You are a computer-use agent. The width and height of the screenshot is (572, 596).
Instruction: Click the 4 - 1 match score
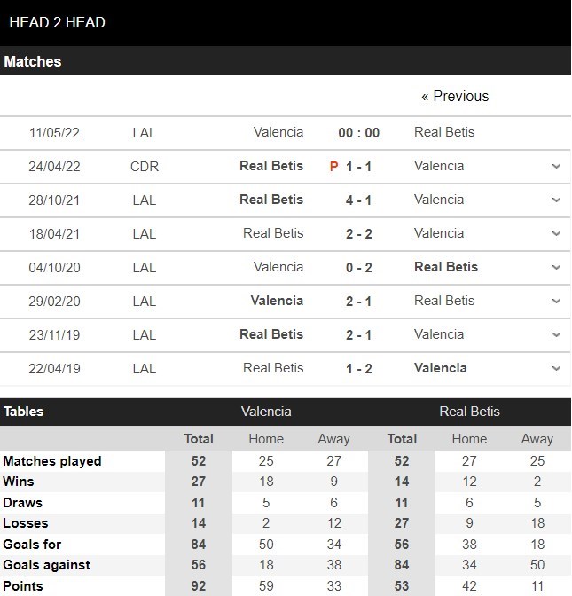pos(358,200)
